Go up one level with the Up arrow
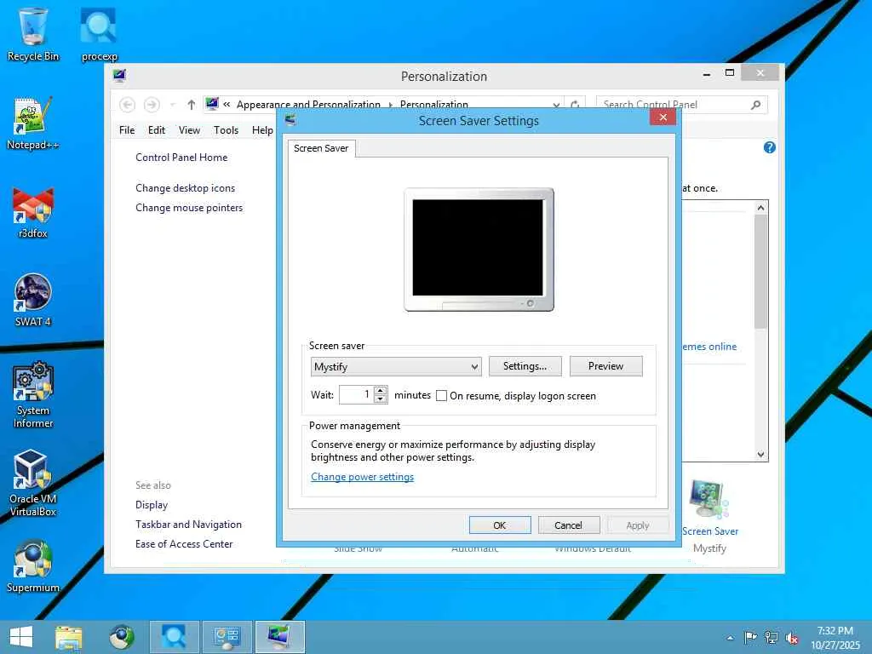The width and height of the screenshot is (872, 654). pyautogui.click(x=192, y=105)
